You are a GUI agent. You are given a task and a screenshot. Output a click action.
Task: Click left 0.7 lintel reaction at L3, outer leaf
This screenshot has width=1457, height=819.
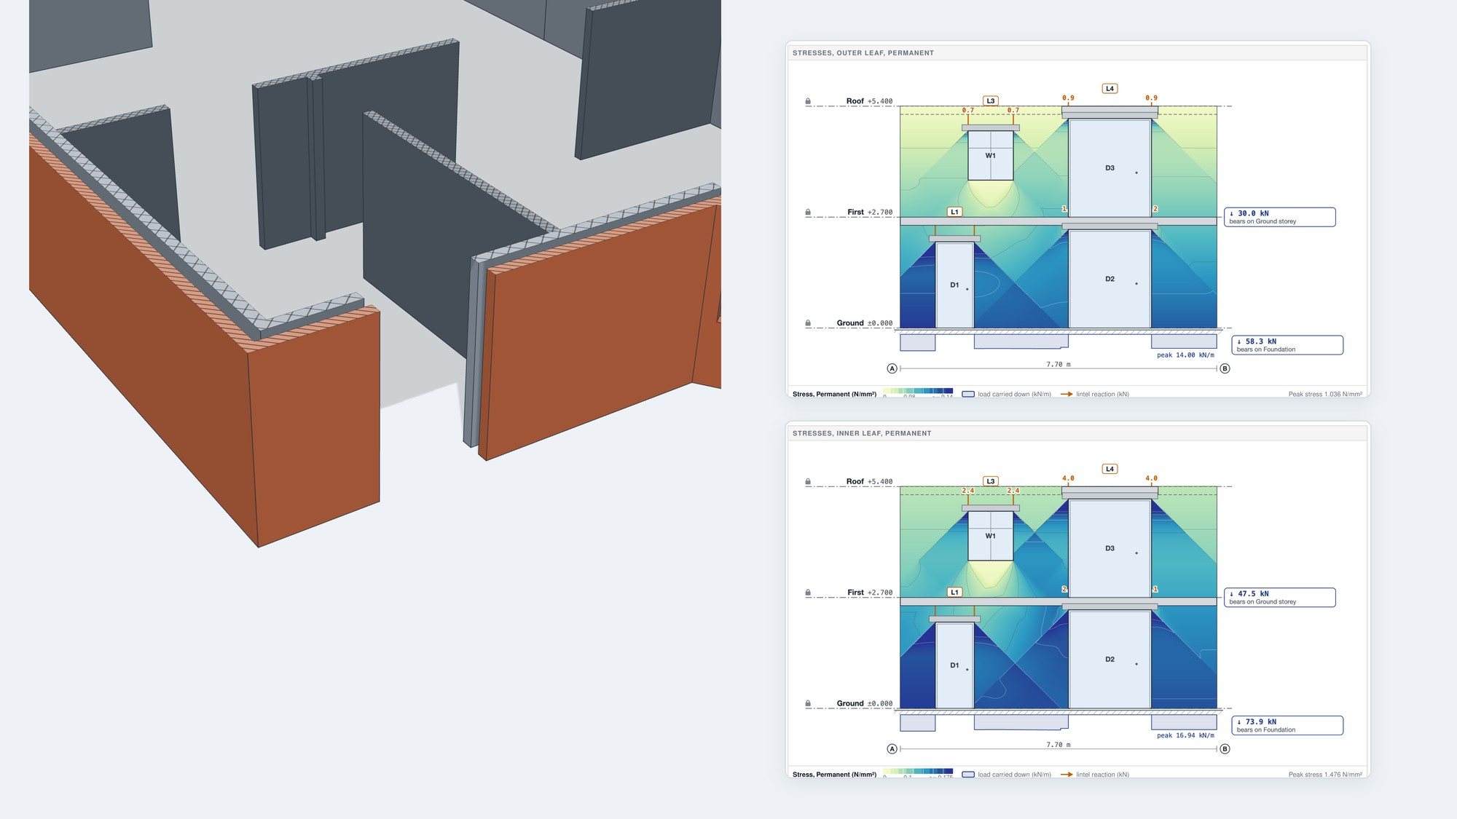coord(967,111)
